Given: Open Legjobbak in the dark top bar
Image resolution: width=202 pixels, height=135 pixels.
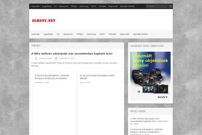Looking at the screenshot, I should pos(47,6).
